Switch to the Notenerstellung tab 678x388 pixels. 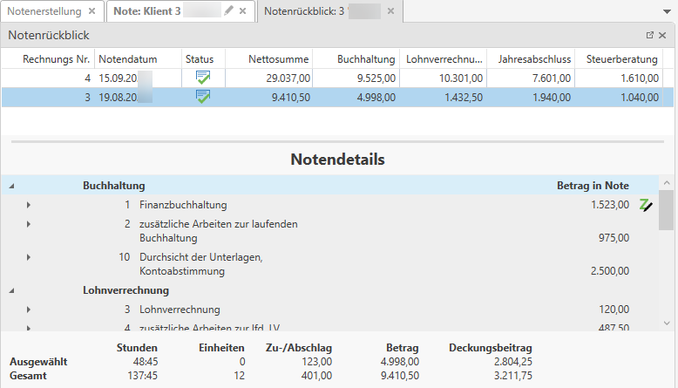point(44,11)
